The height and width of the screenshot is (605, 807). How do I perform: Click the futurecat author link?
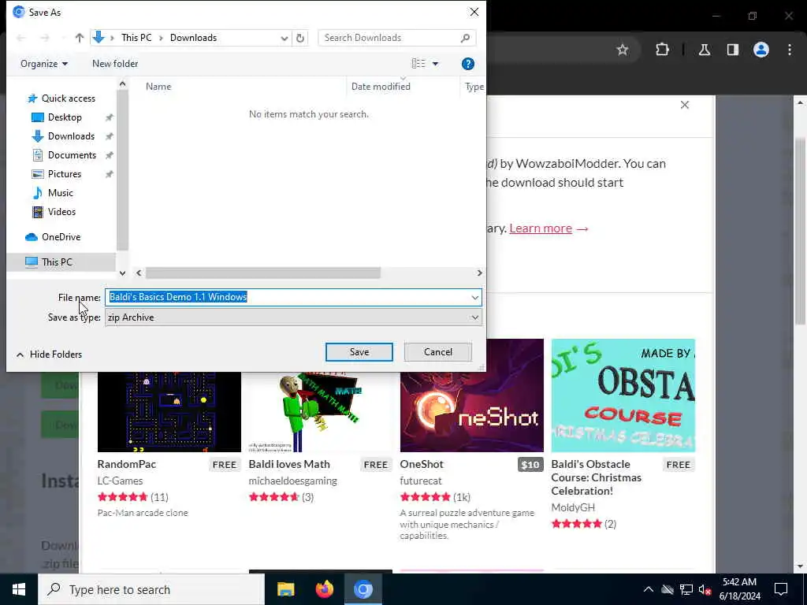pyautogui.click(x=421, y=481)
